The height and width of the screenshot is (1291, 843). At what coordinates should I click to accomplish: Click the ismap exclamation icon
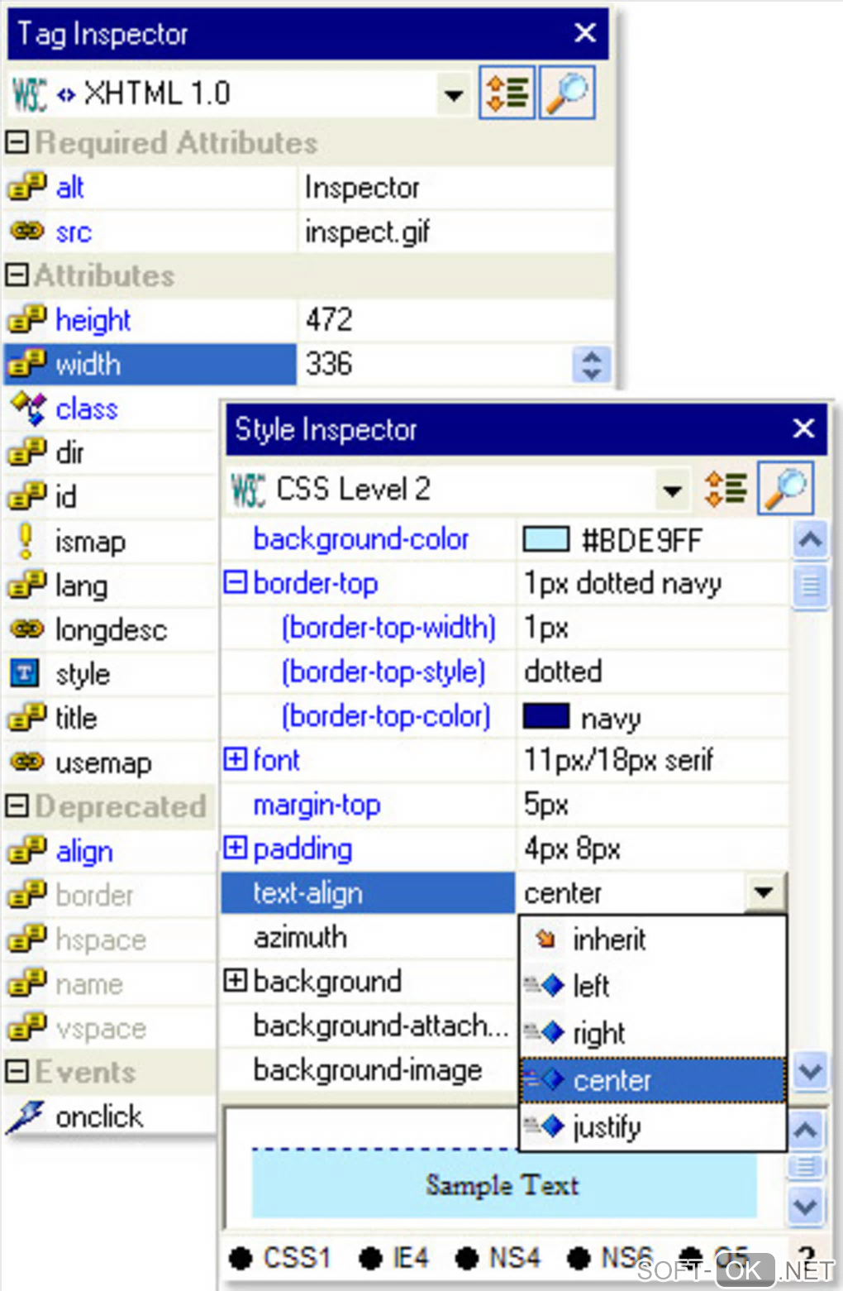tap(26, 541)
